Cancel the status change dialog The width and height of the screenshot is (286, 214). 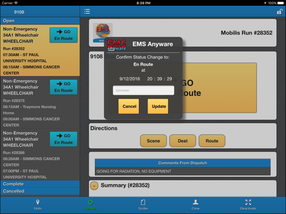[129, 106]
